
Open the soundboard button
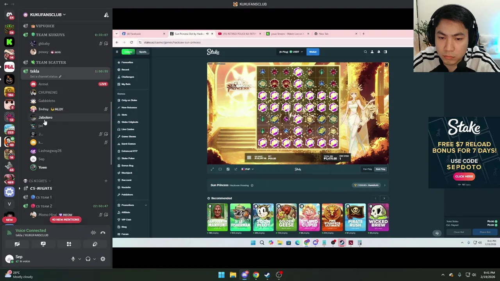click(x=95, y=244)
